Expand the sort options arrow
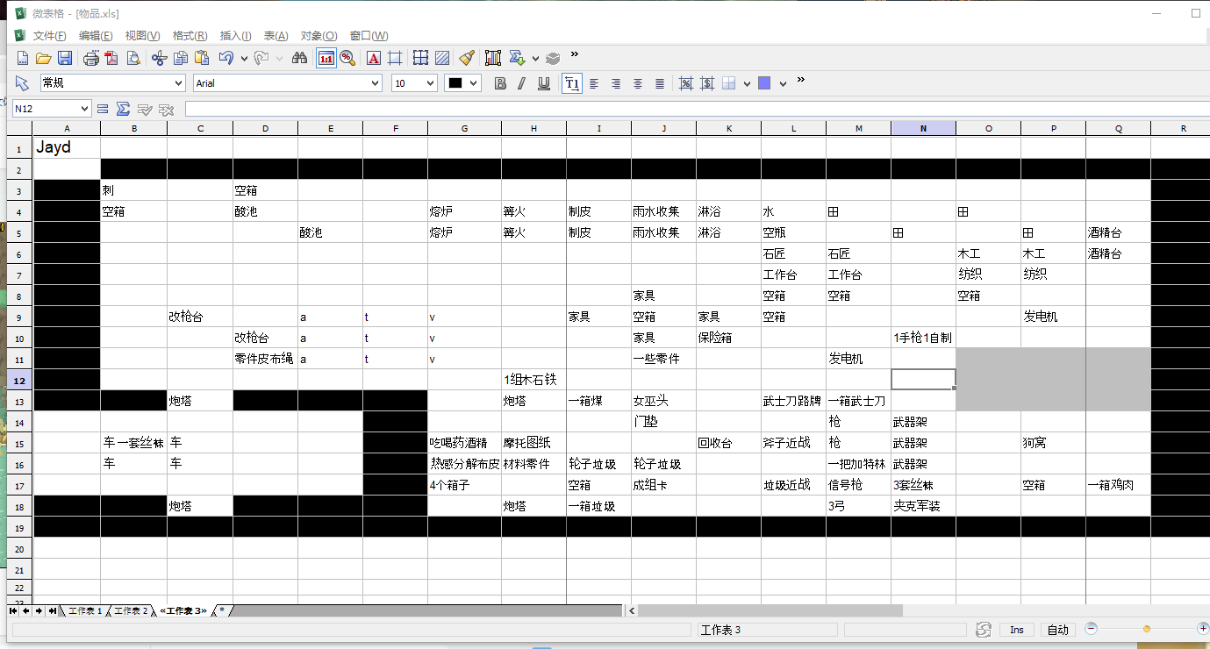 pyautogui.click(x=535, y=59)
